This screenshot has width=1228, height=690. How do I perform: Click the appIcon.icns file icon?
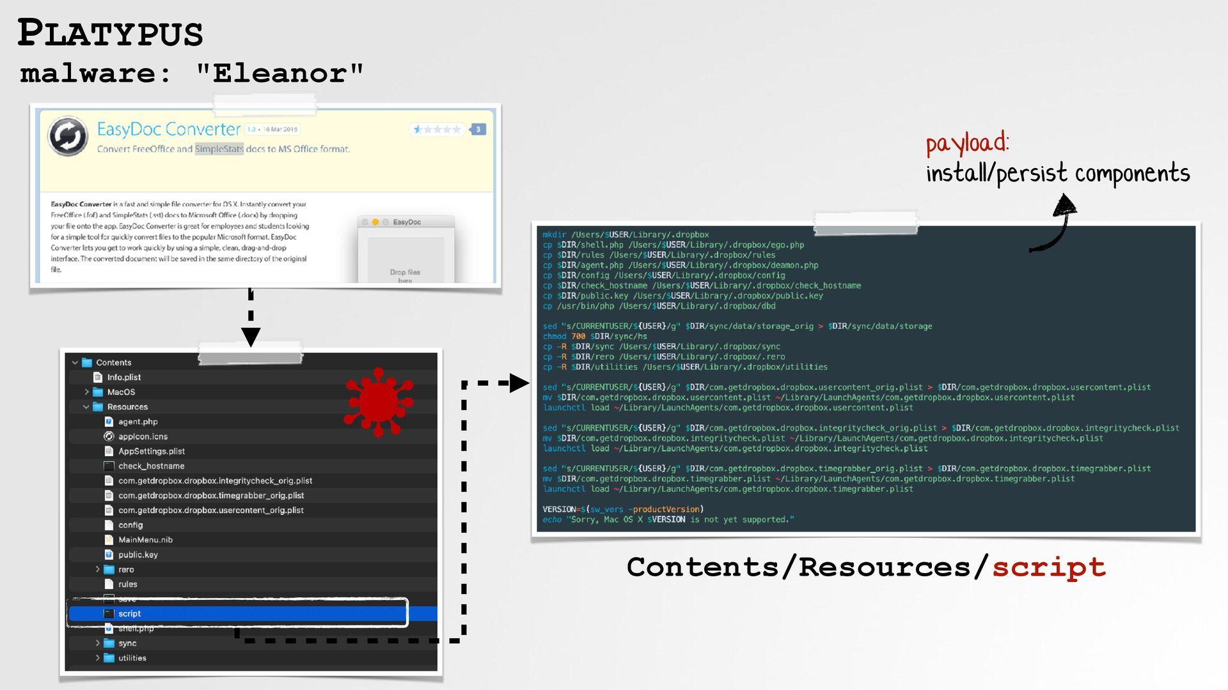(109, 436)
